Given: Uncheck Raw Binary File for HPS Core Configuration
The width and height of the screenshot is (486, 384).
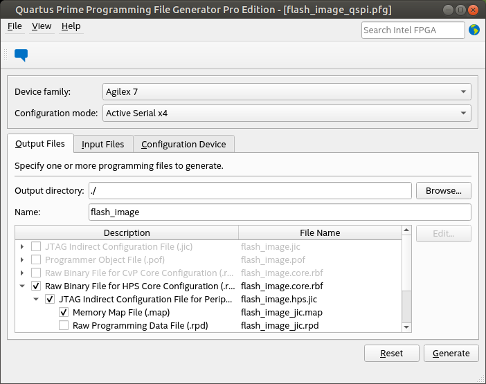Looking at the screenshot, I should (36, 286).
